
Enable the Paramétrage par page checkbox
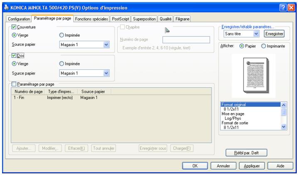[14, 84]
